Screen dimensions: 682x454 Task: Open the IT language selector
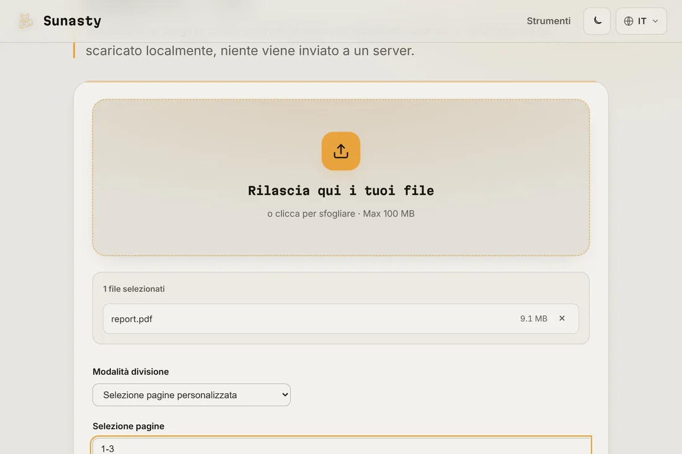click(x=641, y=21)
